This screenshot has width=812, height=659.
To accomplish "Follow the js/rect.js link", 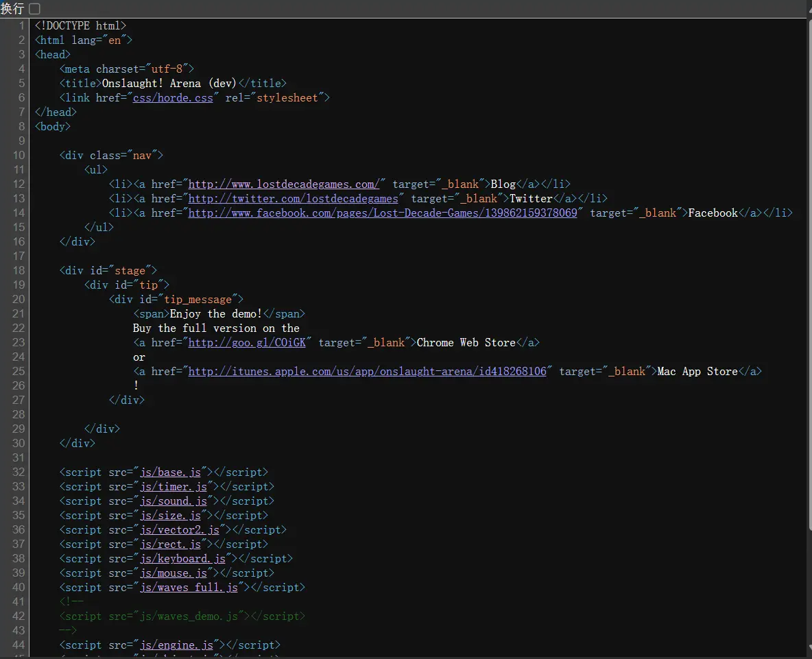I will 170,544.
